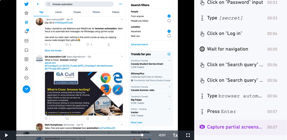Open the Notifications bell icon
Screen dimensions: 287x140
click(x=26, y=31)
